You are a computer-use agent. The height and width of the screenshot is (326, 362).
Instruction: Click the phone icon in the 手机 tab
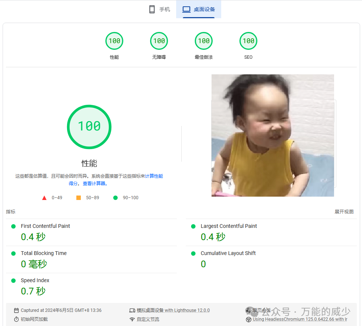pos(152,9)
